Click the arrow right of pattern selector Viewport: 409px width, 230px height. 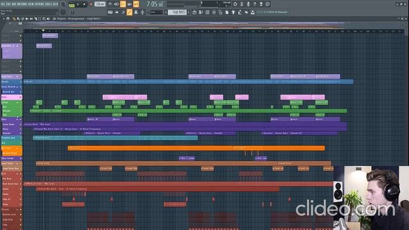click(x=189, y=12)
